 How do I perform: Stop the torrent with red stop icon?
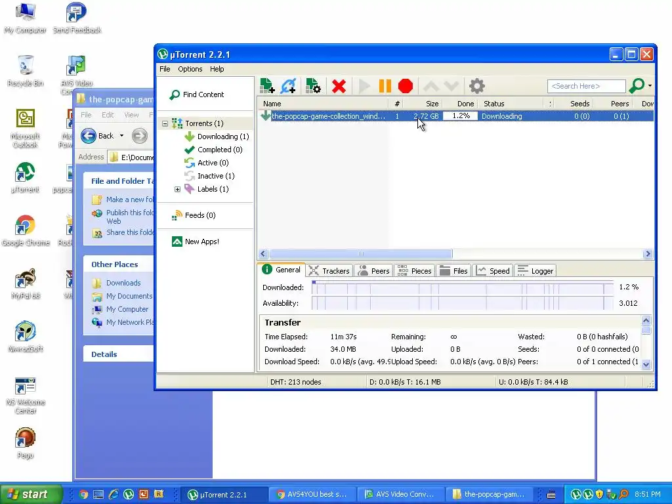click(406, 86)
